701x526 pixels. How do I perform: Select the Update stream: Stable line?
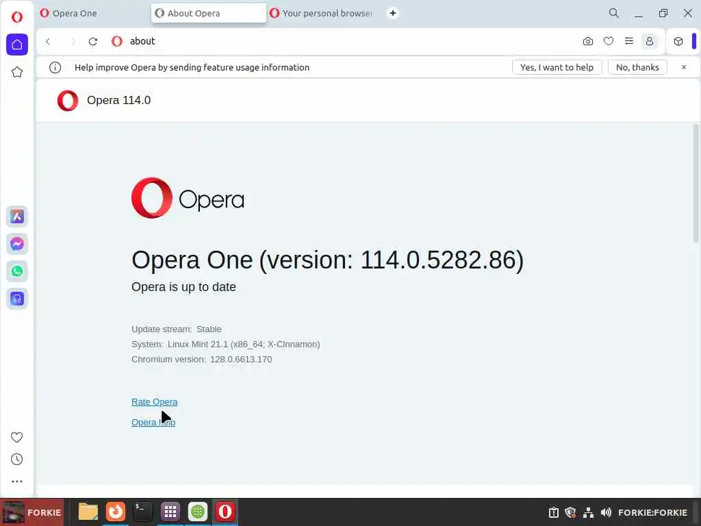(x=177, y=329)
